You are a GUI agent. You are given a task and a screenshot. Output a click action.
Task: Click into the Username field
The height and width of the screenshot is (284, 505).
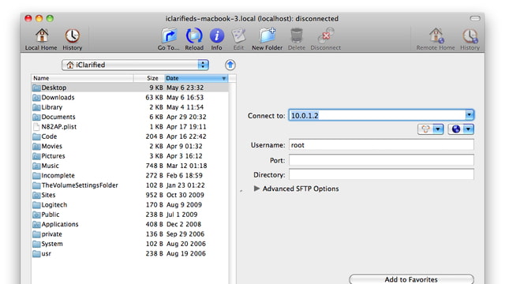[381, 145]
